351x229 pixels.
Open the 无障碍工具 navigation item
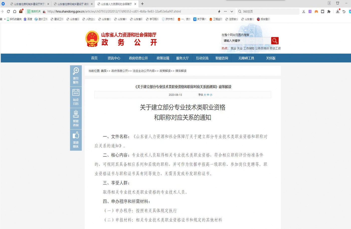pyautogui.click(x=246, y=58)
